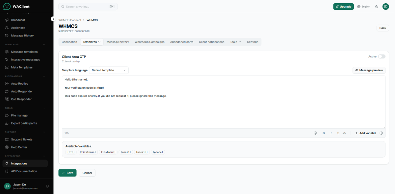Screen dimensions: 395x194
Task: Focus the Search anything field
Action: pyautogui.click(x=88, y=7)
